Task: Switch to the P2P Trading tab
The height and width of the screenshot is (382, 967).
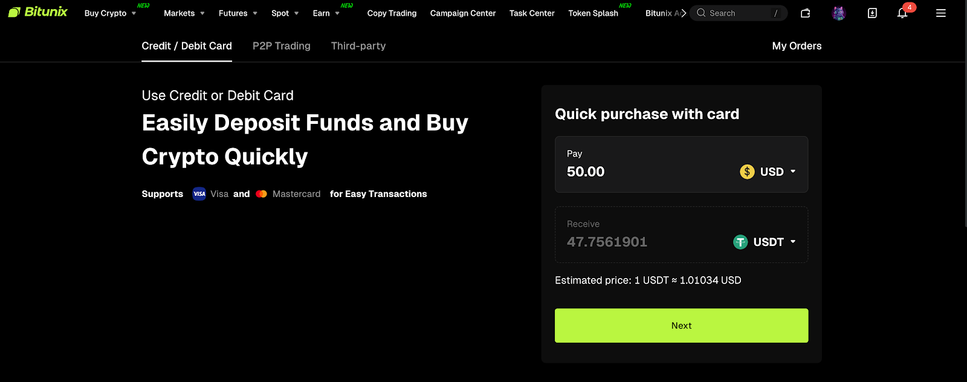Action: 281,45
